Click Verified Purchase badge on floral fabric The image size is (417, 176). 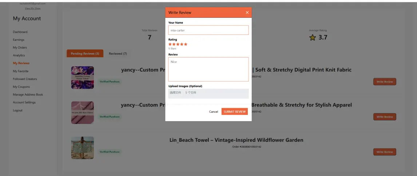click(110, 81)
